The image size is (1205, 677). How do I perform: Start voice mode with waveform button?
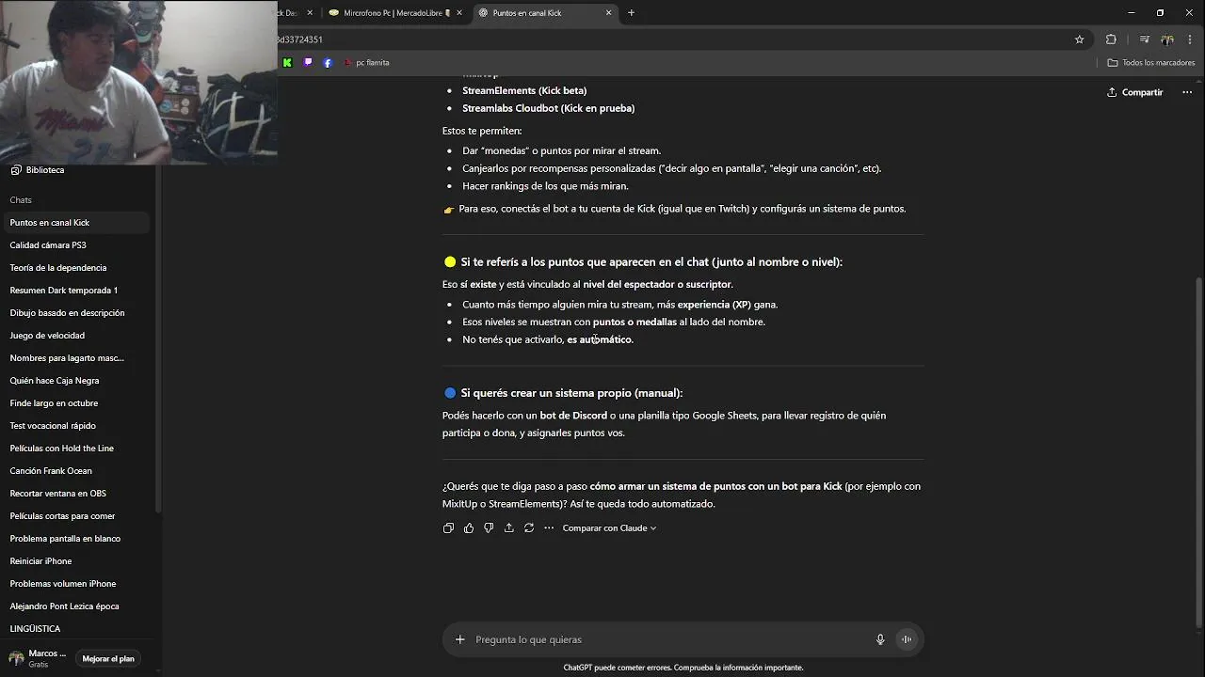click(907, 639)
